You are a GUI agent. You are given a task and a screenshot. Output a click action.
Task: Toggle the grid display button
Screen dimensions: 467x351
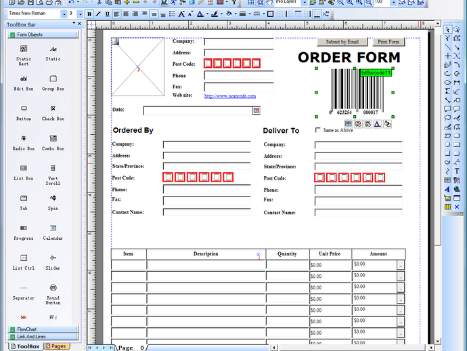pyautogui.click(x=251, y=3)
